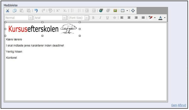The image size is (189, 110).
Task: Click the Format stripper icon
Action: tap(51, 11)
